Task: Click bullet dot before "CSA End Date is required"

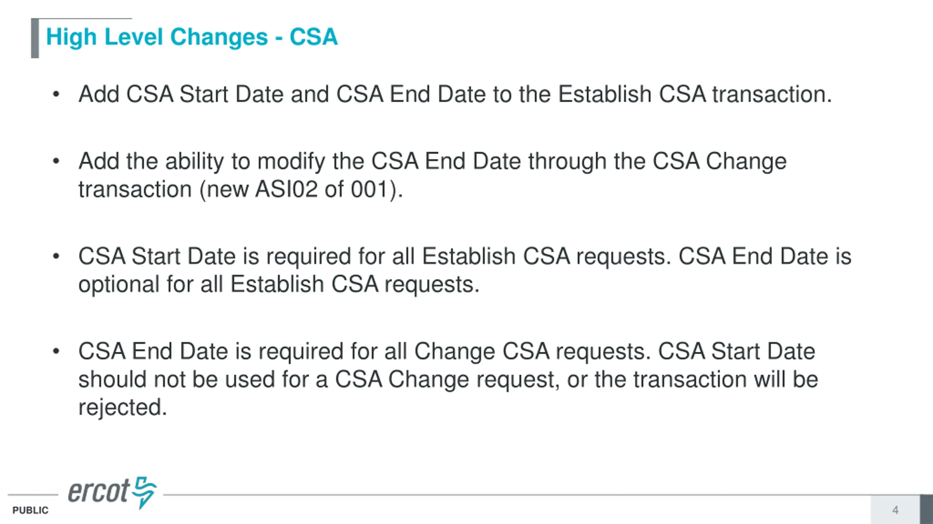Action: [x=56, y=351]
